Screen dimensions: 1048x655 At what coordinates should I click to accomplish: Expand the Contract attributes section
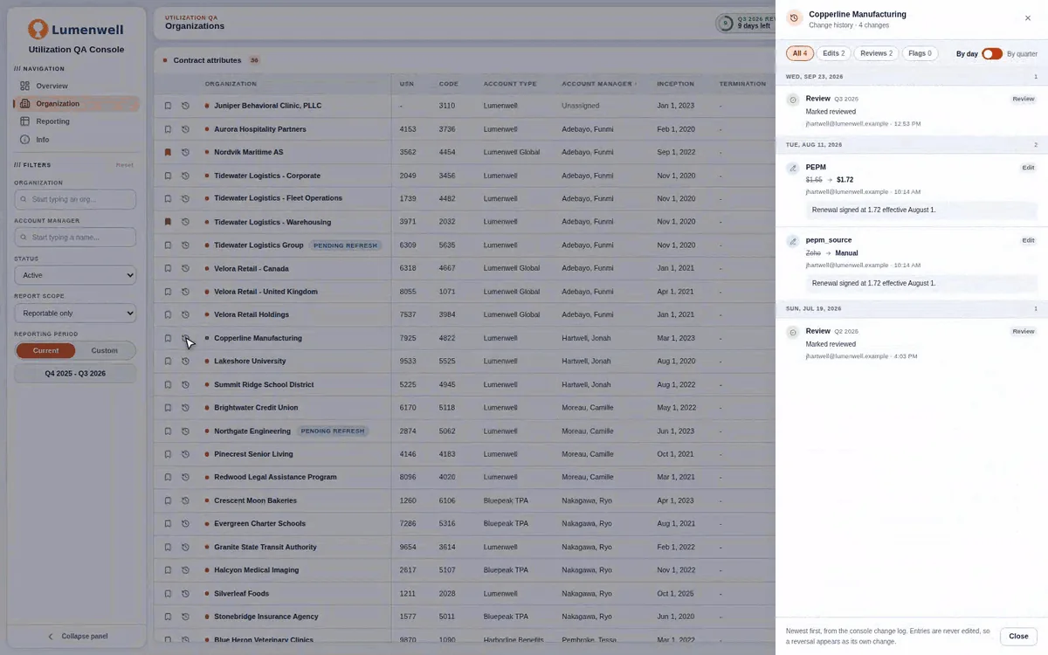[x=207, y=60]
